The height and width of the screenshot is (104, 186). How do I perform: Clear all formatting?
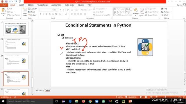coord(68,10)
